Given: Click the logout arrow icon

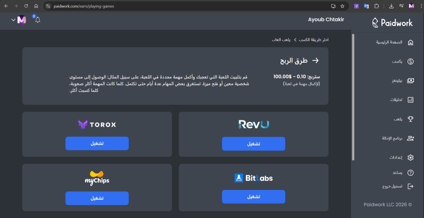Looking at the screenshot, I should [410, 187].
